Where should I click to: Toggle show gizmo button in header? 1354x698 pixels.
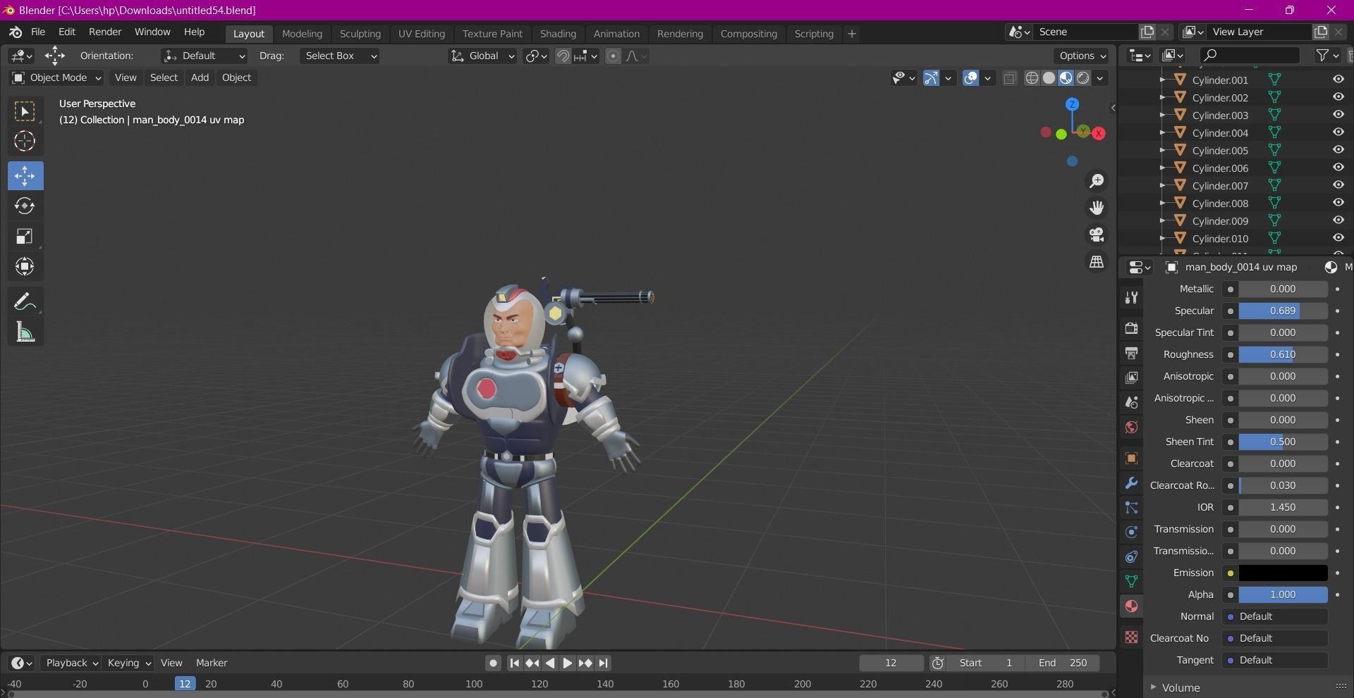coord(931,78)
